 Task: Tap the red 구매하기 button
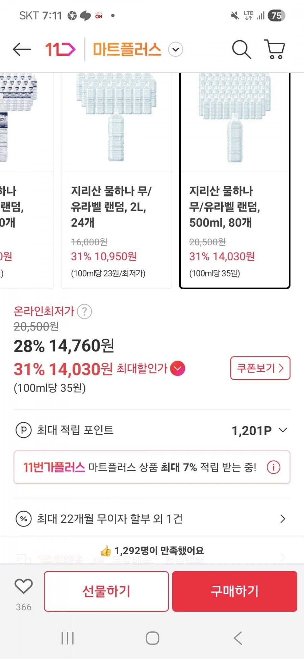coord(235,591)
